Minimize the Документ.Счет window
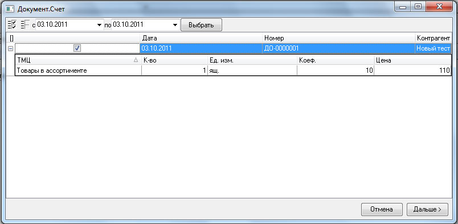This screenshot has height=224, width=458. (403, 7)
